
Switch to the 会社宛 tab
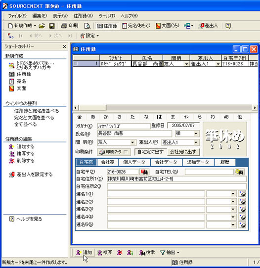(x=107, y=162)
